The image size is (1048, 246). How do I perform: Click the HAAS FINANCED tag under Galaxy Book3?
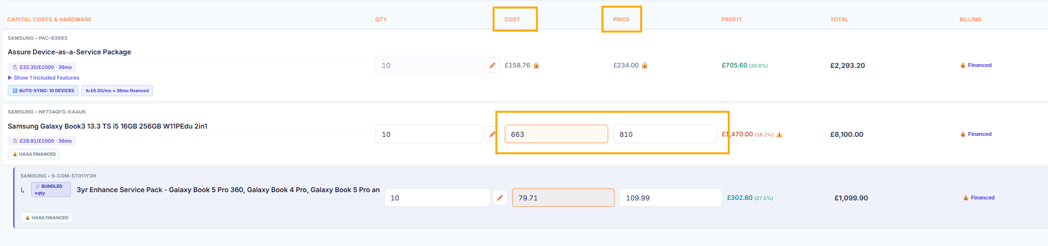click(x=34, y=154)
